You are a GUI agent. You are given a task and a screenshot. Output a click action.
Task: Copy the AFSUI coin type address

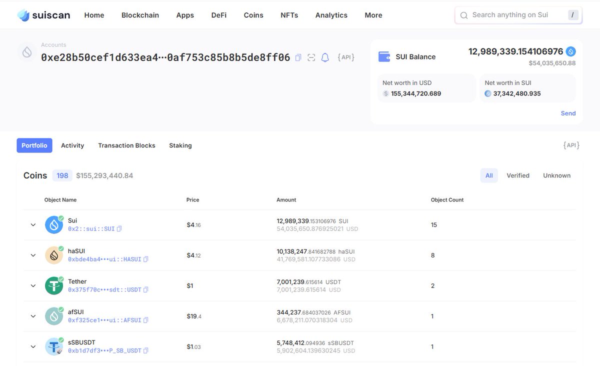(x=145, y=320)
